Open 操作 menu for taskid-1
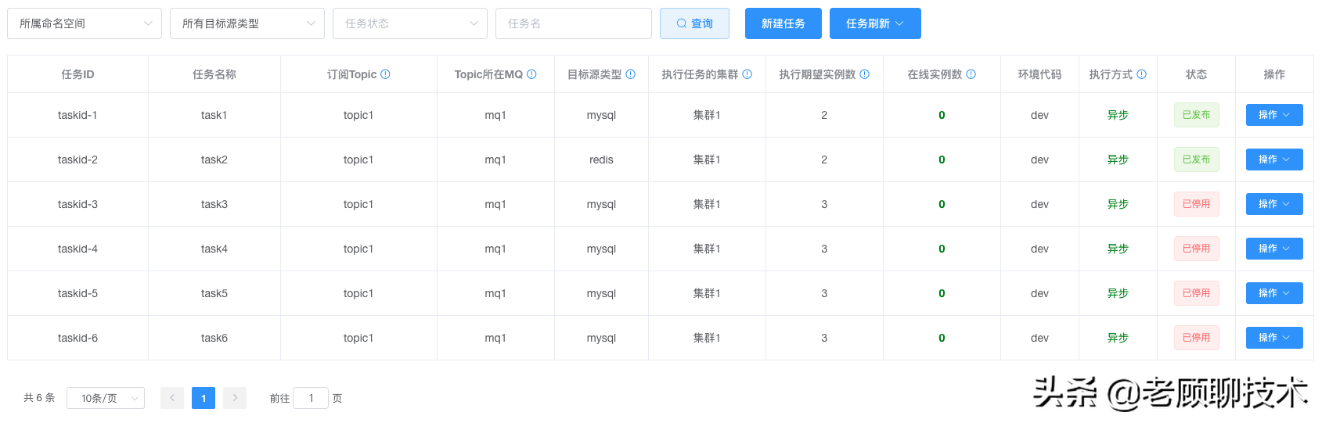Viewport: 1322px width, 423px height. tap(1274, 115)
